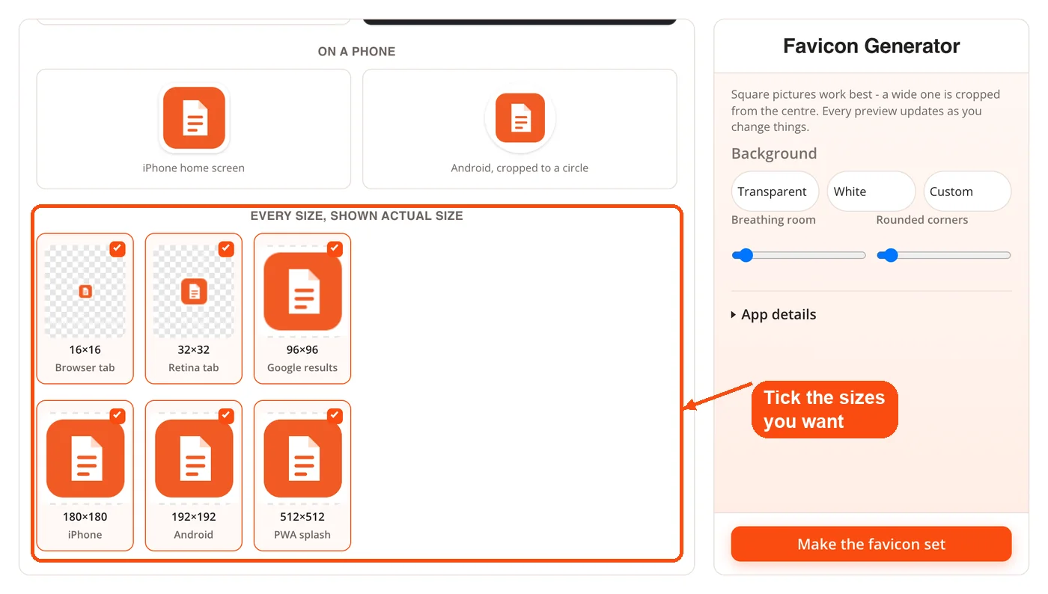The width and height of the screenshot is (1048, 594).
Task: Click the 'Background' section label
Action: (774, 153)
